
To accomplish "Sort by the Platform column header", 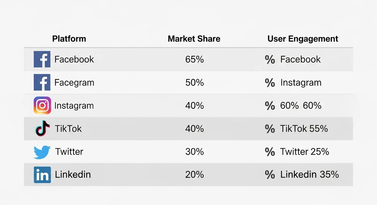I will (69, 39).
